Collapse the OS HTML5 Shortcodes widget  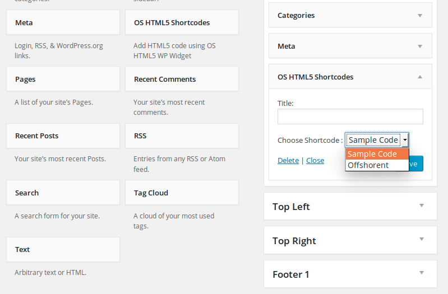click(x=420, y=77)
